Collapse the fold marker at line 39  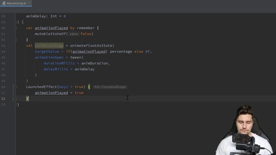[x=16, y=22]
